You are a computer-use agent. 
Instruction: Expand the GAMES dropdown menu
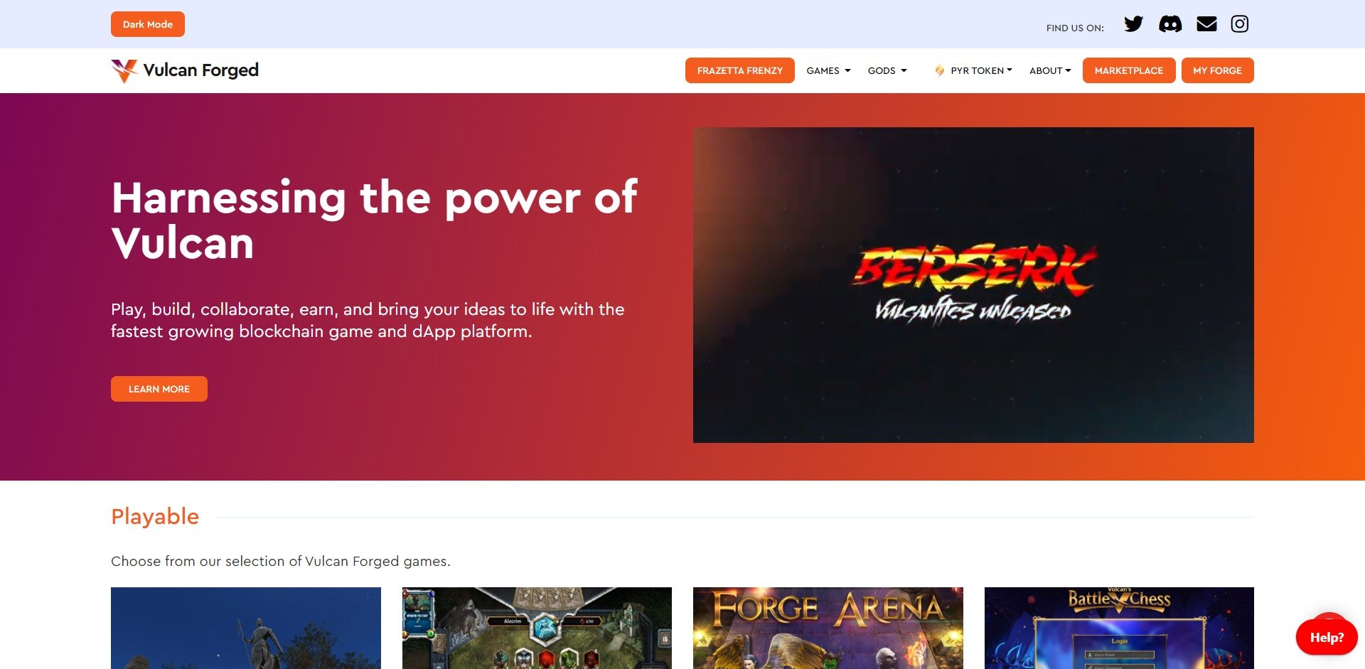pos(828,70)
